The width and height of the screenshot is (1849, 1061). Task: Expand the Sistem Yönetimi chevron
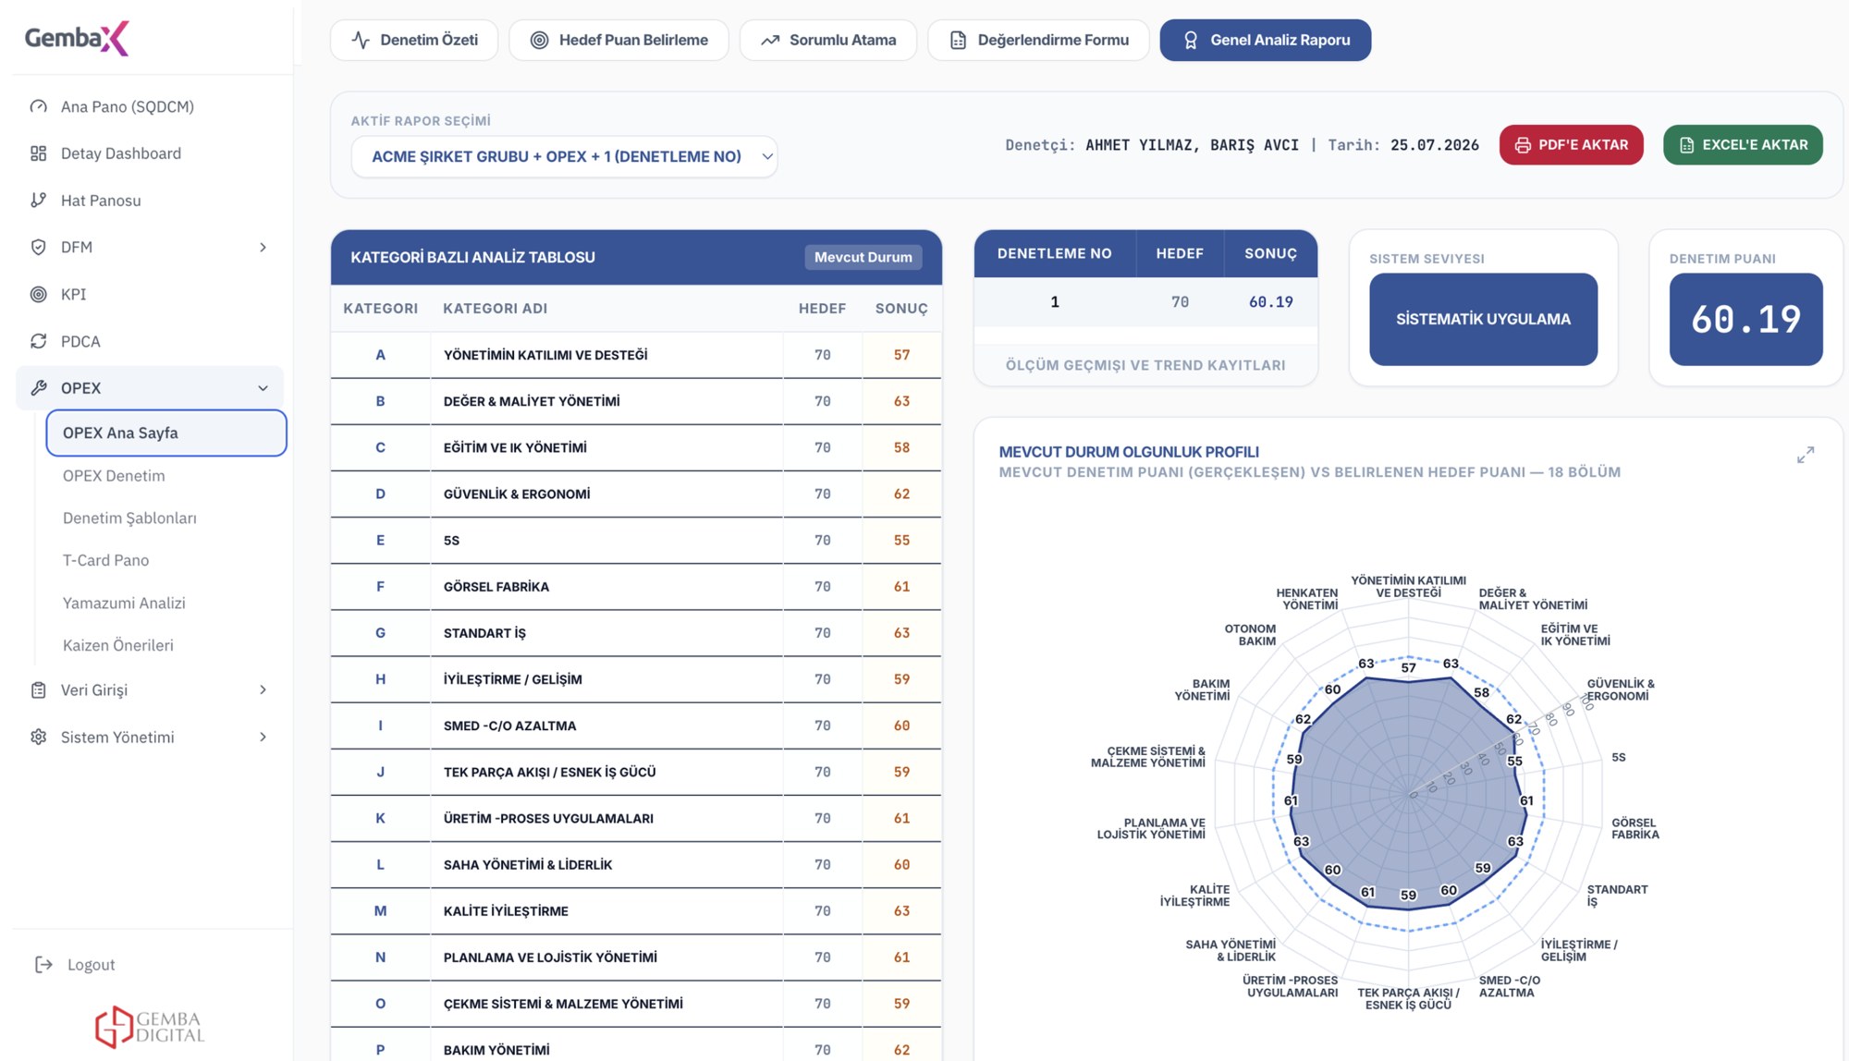tap(263, 737)
